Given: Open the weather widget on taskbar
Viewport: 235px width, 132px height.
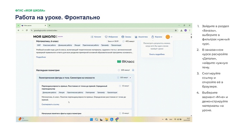Looking at the screenshot, I should click(23, 119).
